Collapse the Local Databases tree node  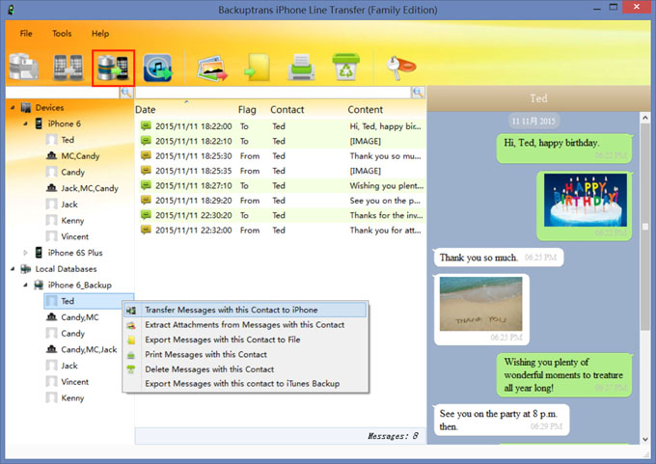pos(13,269)
